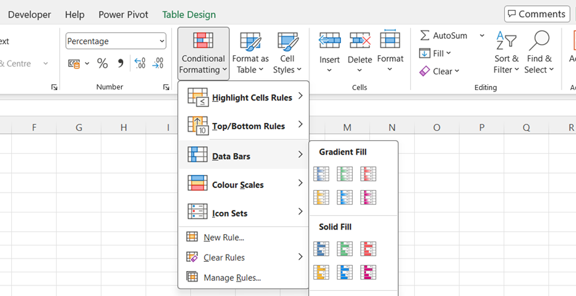Switch to the Power Pivot tab
Viewport: 576px width, 296px height.
pos(123,14)
